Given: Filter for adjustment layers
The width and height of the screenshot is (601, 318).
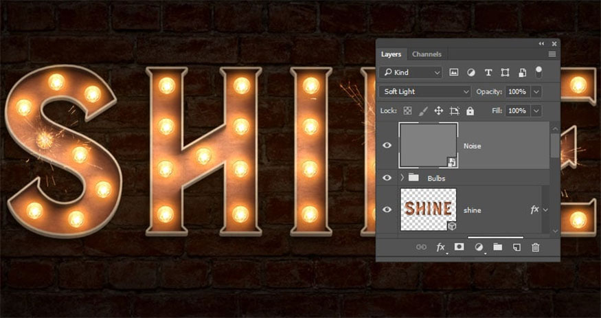Looking at the screenshot, I should [471, 72].
